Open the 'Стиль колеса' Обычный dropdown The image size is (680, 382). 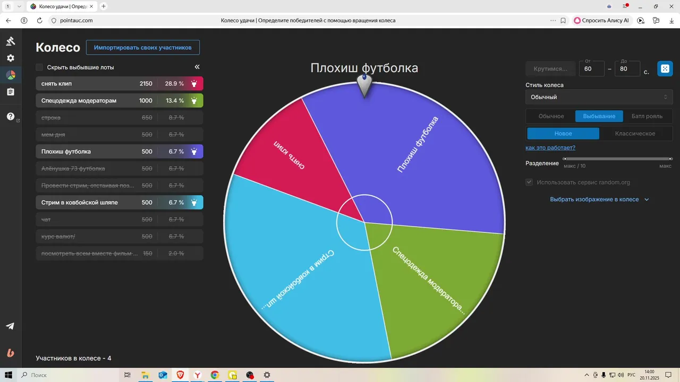(x=599, y=97)
